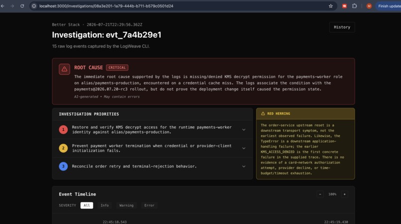Click Finish update button in browser
401x224 pixels.
click(389, 6)
